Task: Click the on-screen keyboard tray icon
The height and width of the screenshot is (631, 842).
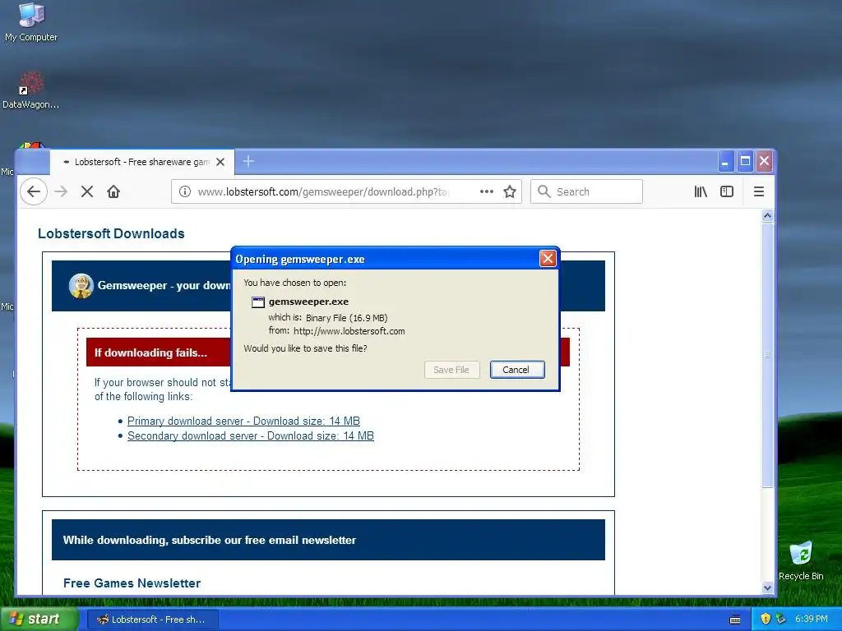Action: [735, 619]
